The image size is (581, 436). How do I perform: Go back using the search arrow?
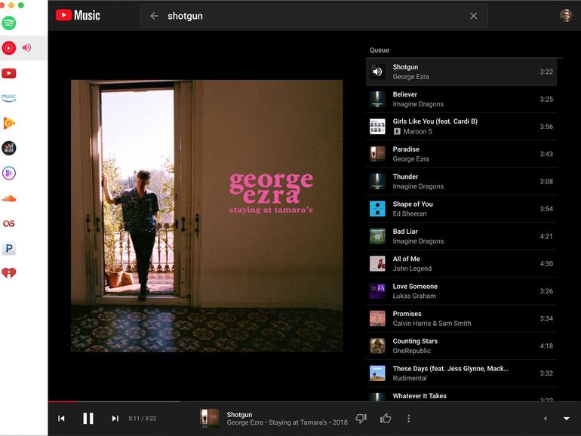pos(154,16)
